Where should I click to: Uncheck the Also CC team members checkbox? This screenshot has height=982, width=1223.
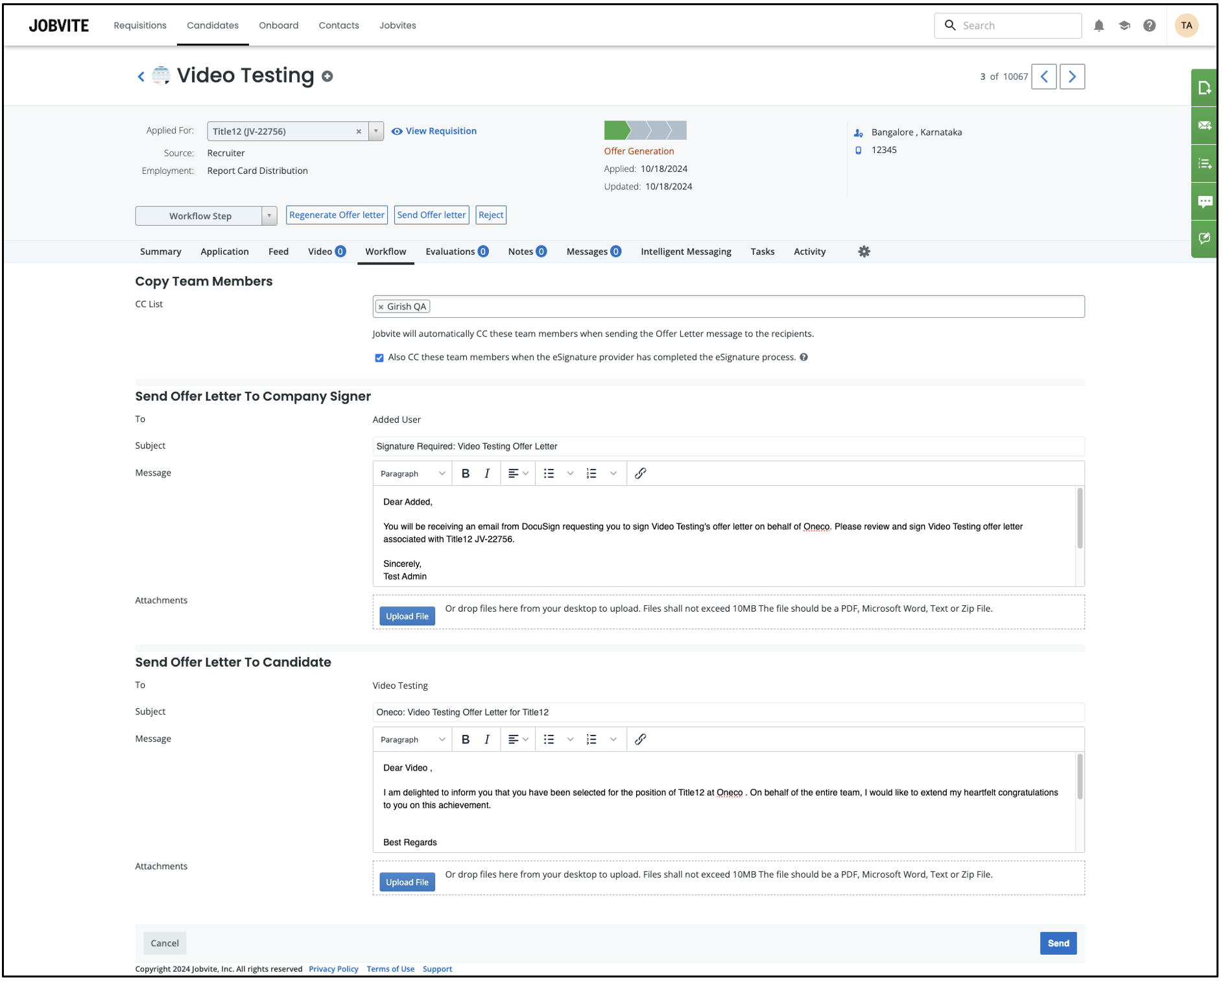click(379, 358)
